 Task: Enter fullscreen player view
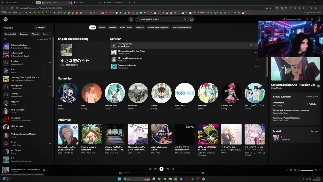click(320, 170)
